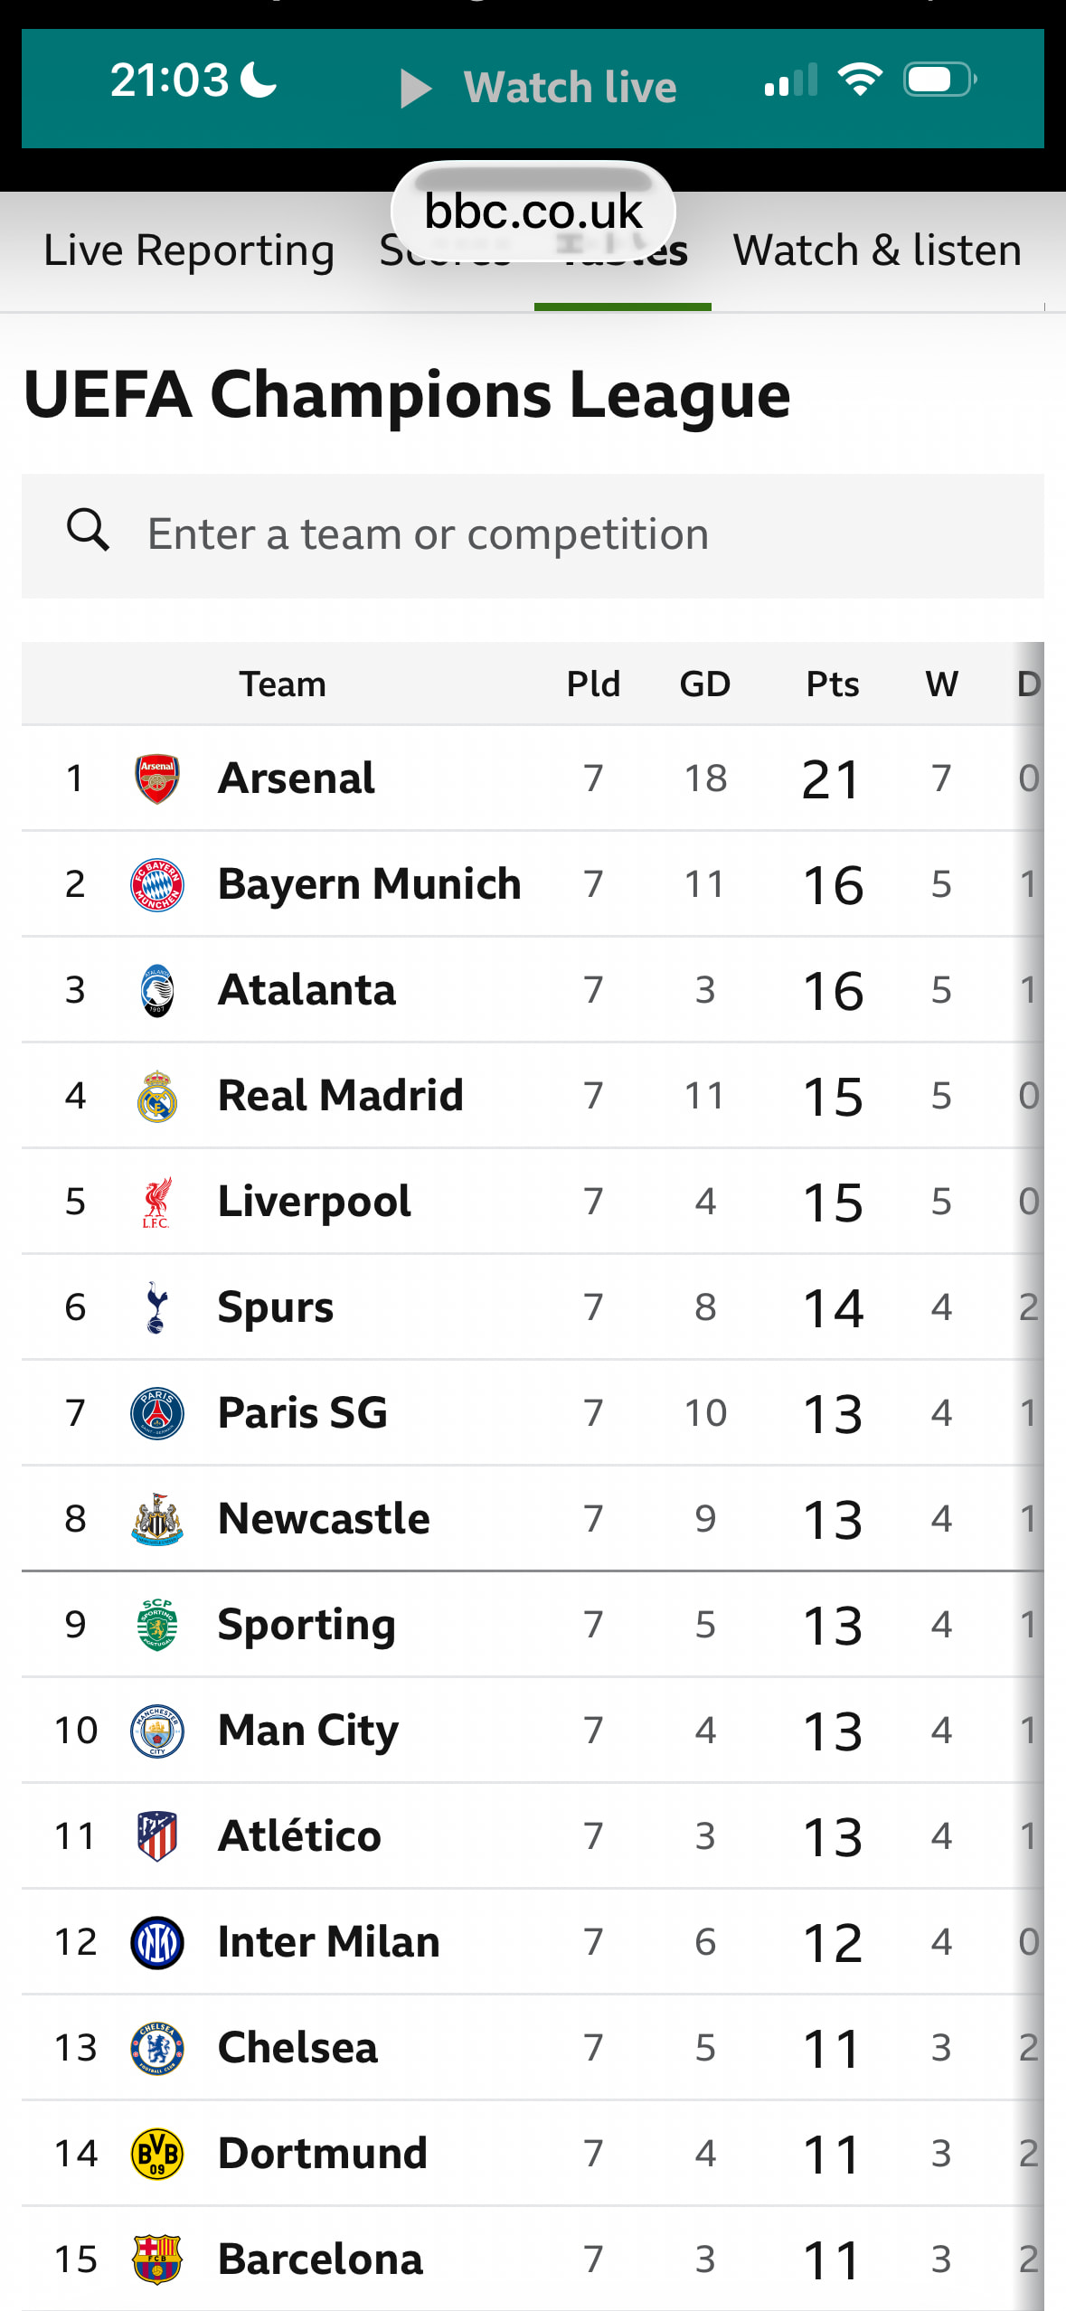Click the Barcelona crest icon
Image resolution: width=1066 pixels, height=2311 pixels.
[x=156, y=2259]
